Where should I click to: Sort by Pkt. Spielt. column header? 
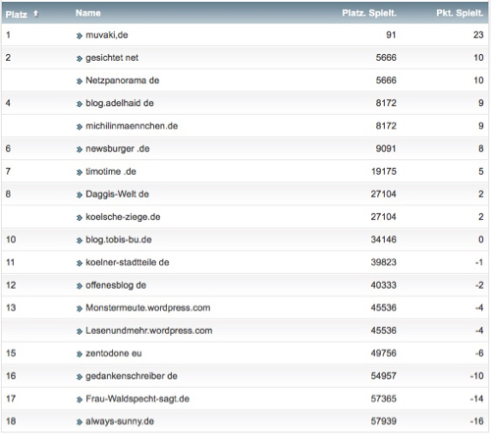coord(460,13)
